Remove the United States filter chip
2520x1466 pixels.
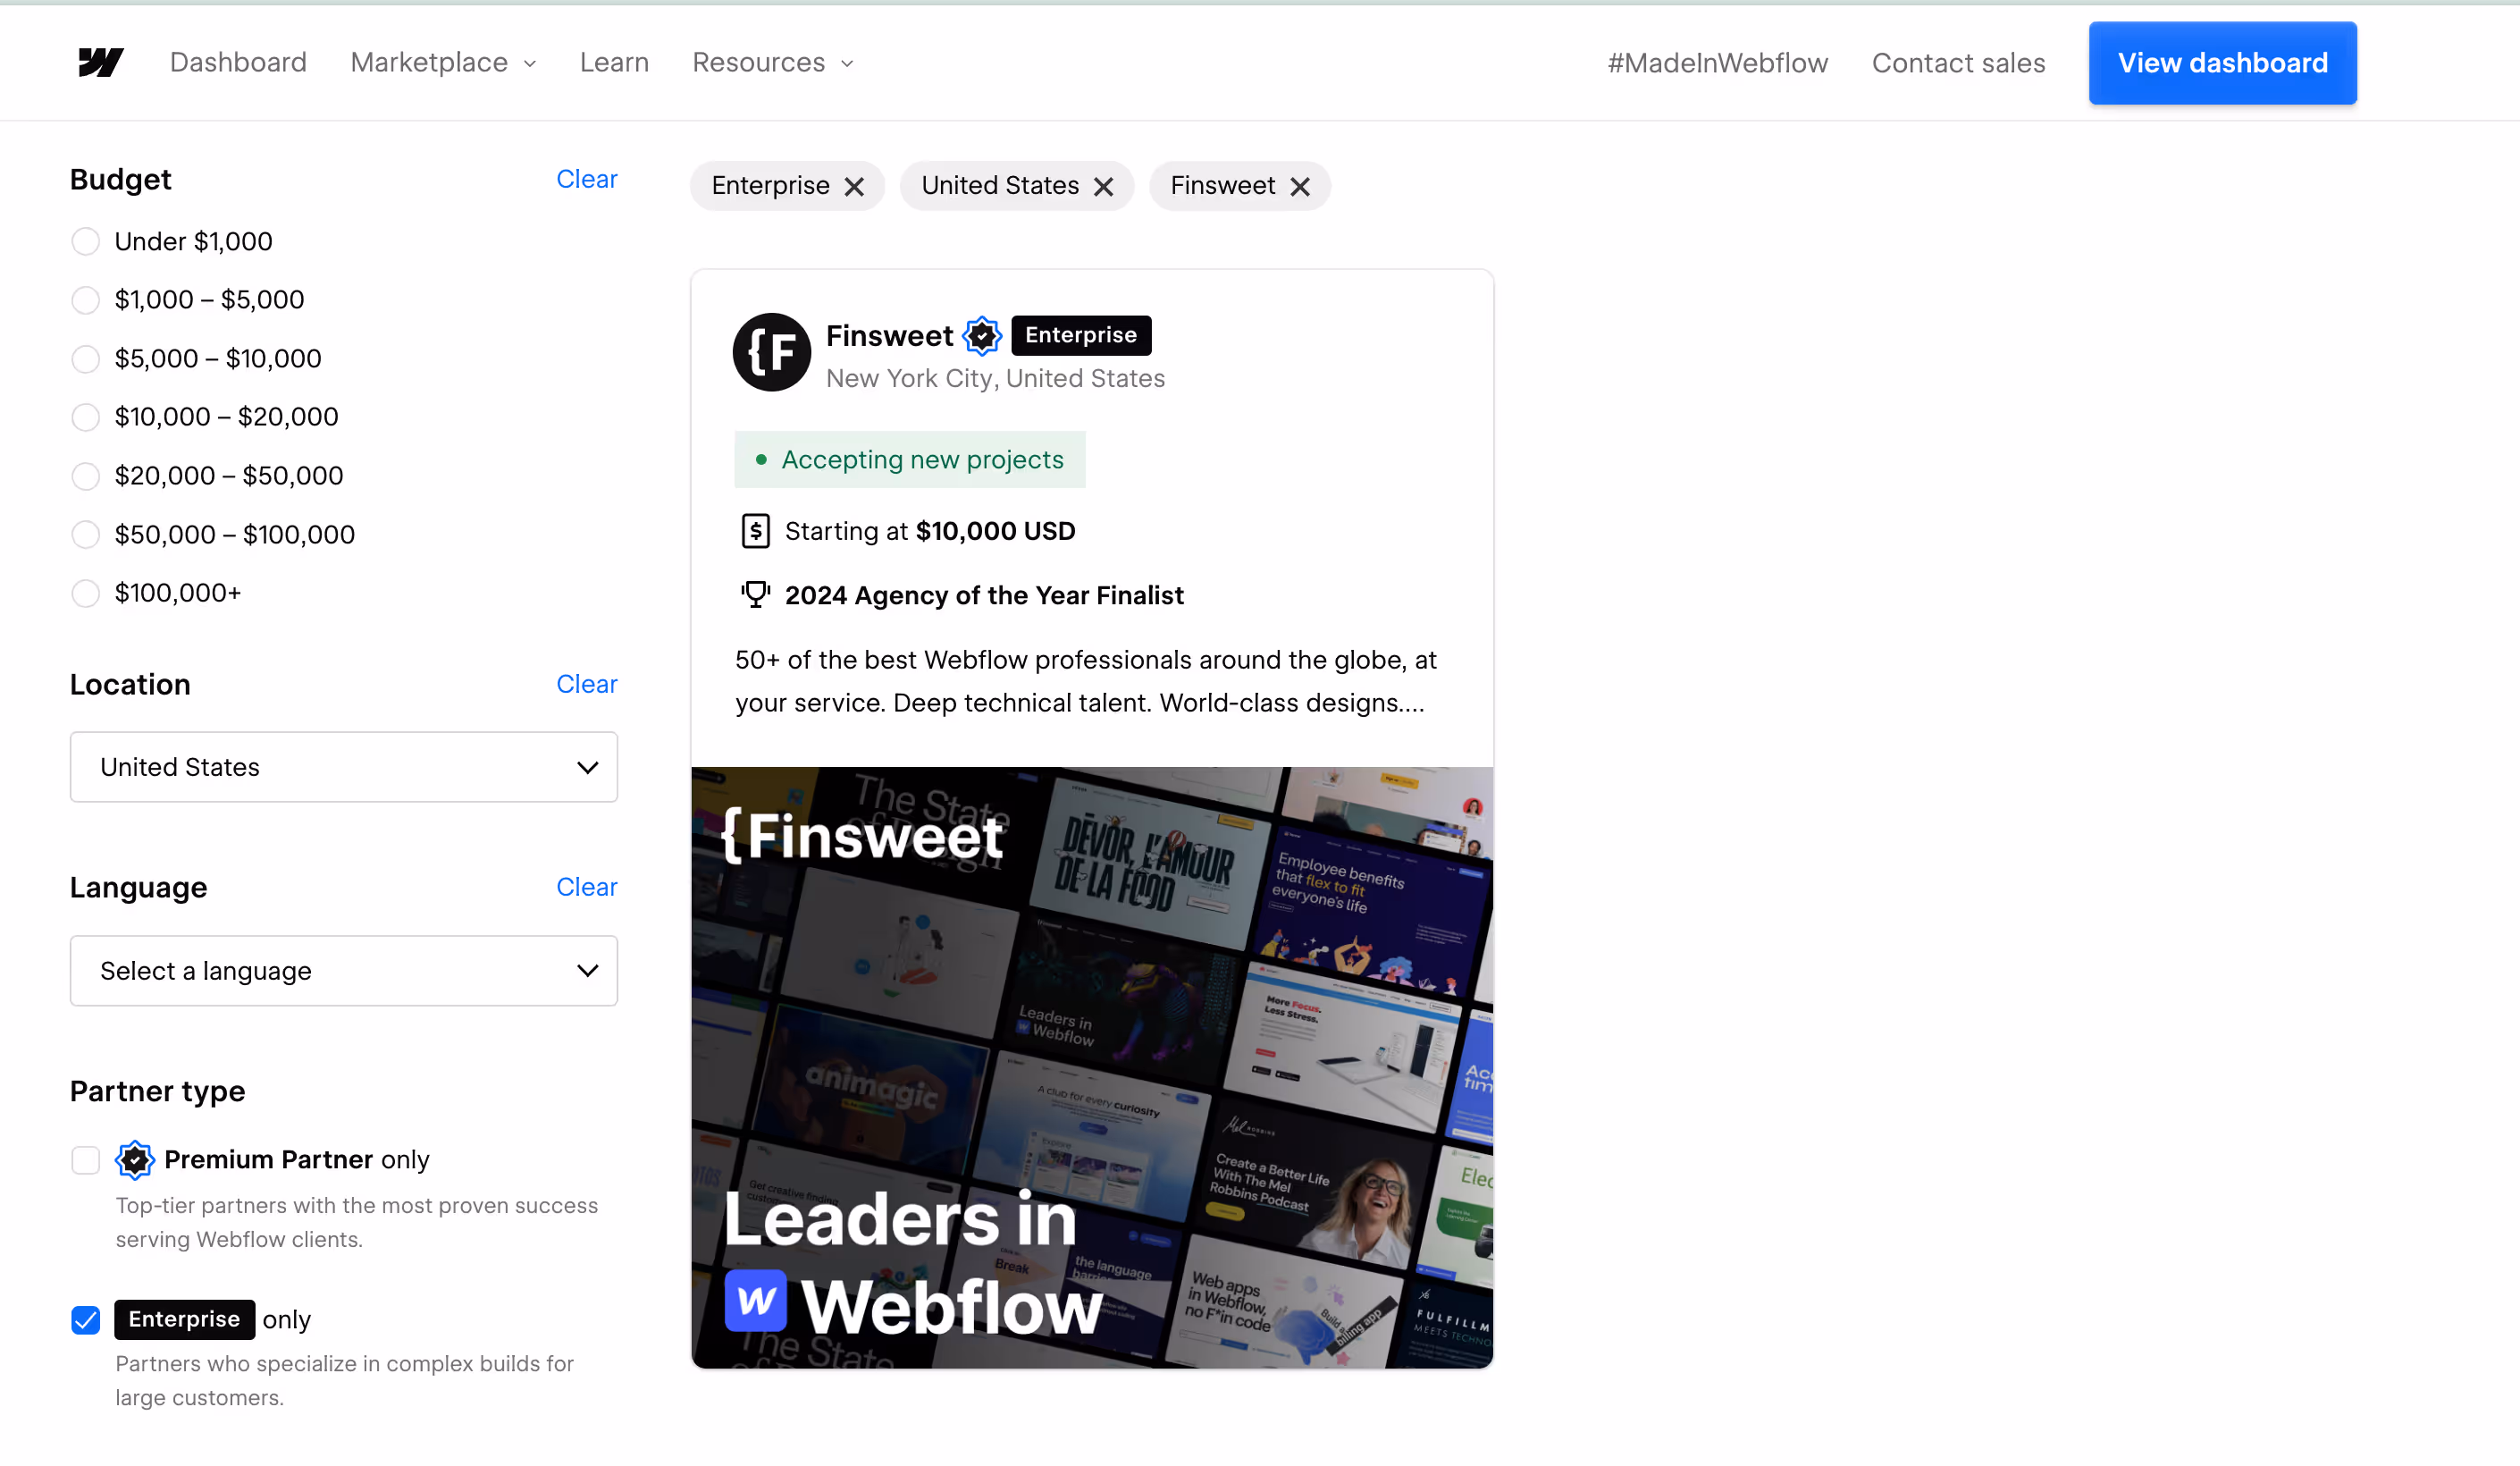click(x=1103, y=187)
